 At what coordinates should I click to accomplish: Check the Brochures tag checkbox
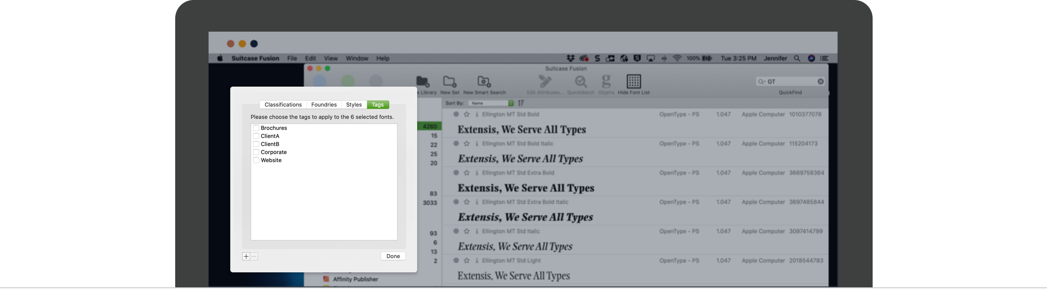click(256, 128)
